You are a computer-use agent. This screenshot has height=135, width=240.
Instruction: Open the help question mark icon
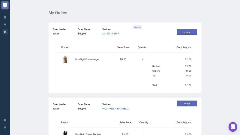(x=5, y=120)
